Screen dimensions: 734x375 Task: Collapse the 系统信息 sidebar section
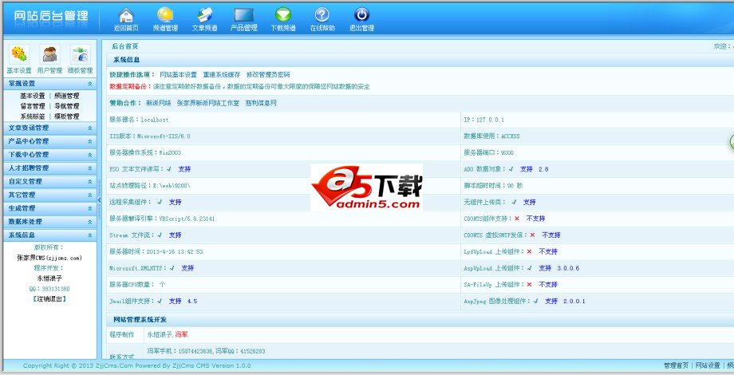pyautogui.click(x=49, y=235)
